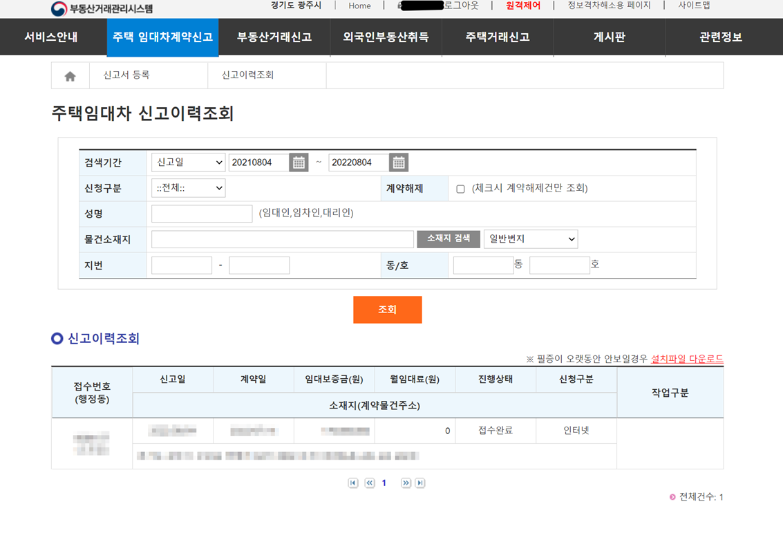Click the next page arrow
This screenshot has height=533, width=783.
[405, 483]
